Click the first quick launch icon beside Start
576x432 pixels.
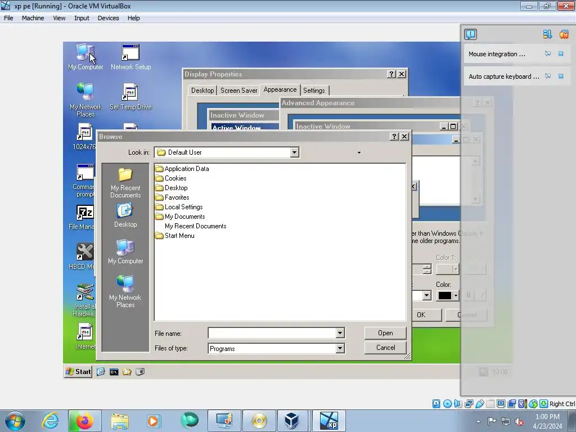point(101,372)
